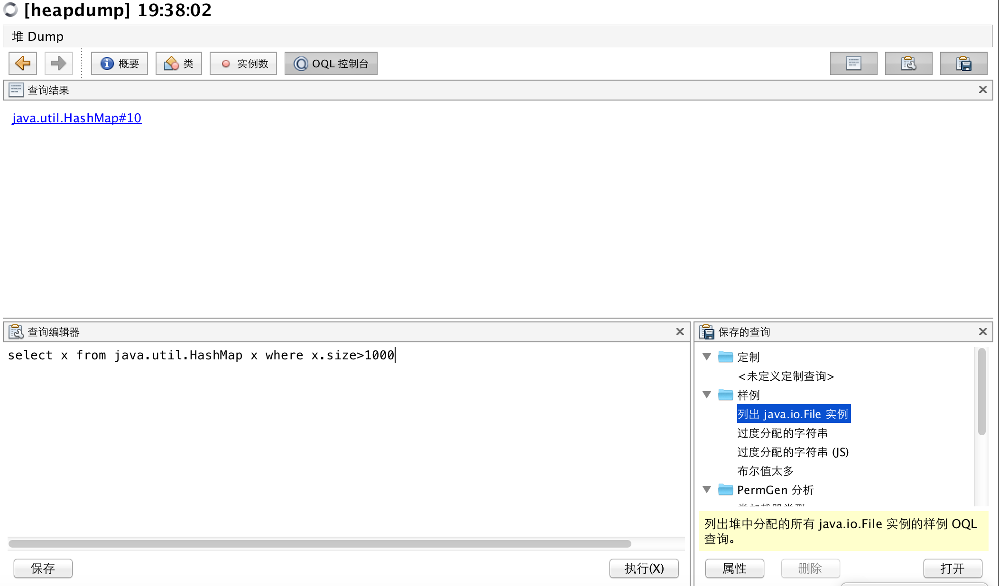Select the 过度分配的字符串 query

click(783, 433)
